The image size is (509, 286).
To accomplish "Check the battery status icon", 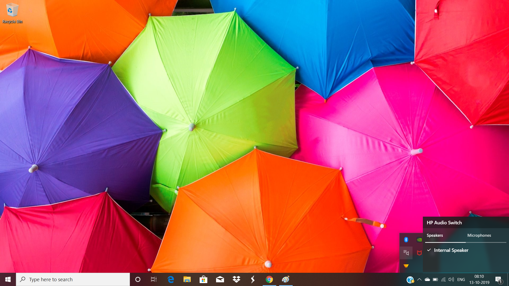I will (x=435, y=279).
